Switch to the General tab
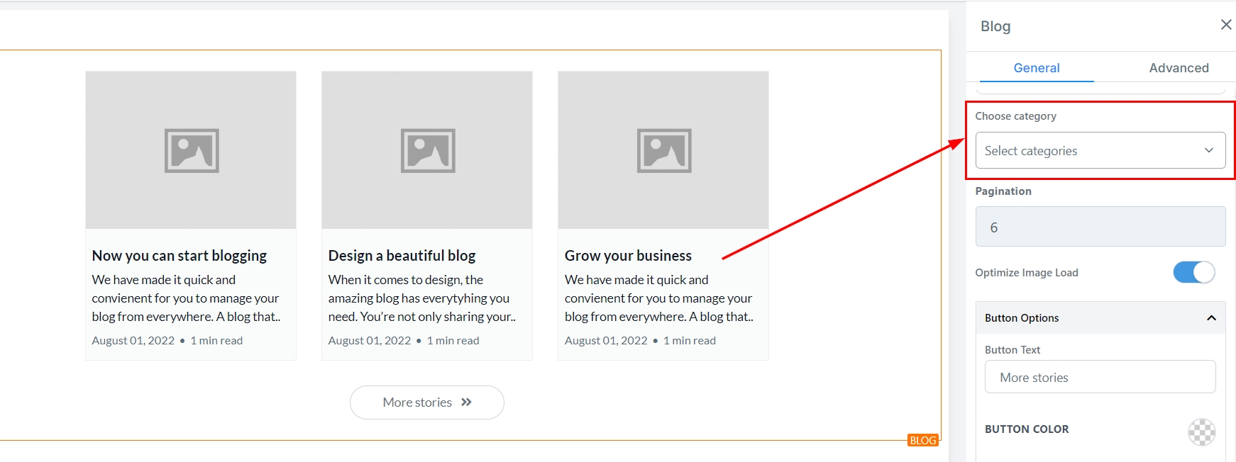This screenshot has height=462, width=1236. (1036, 68)
